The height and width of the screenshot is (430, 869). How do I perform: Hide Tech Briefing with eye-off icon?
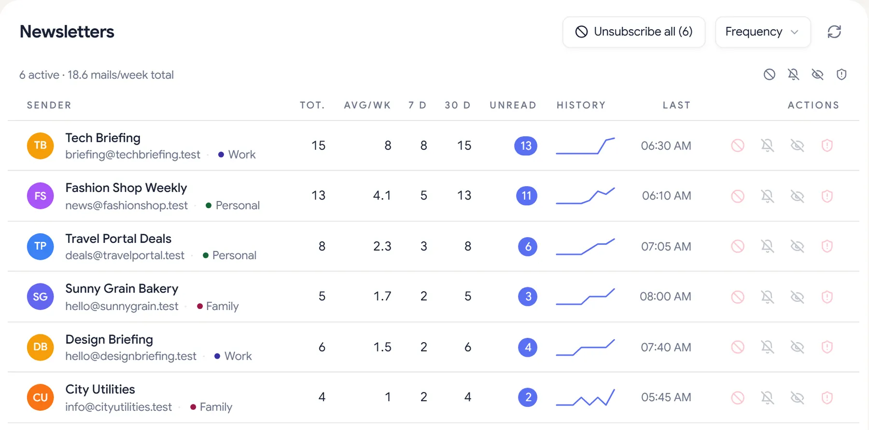coord(798,146)
